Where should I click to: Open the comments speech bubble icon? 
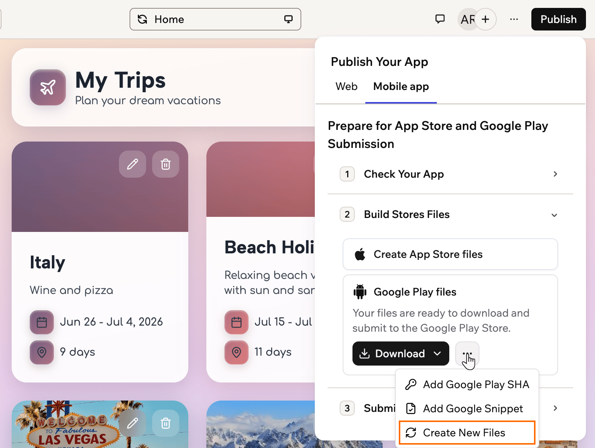[x=440, y=19]
